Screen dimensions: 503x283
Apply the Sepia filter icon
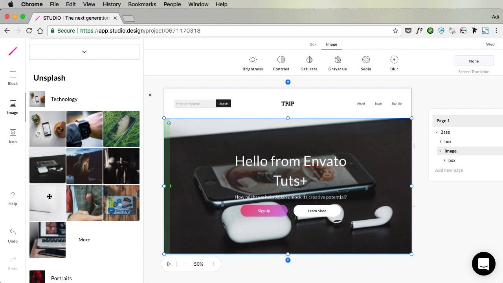point(366,60)
